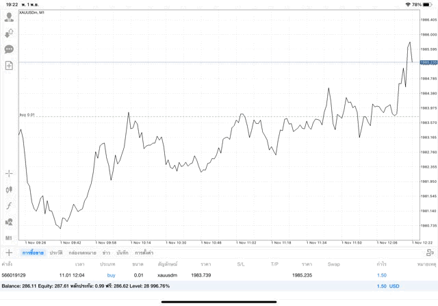Image resolution: width=438 pixels, height=306 pixels.
Task: Tap the 1.50 USD total profit
Action: coord(388,286)
